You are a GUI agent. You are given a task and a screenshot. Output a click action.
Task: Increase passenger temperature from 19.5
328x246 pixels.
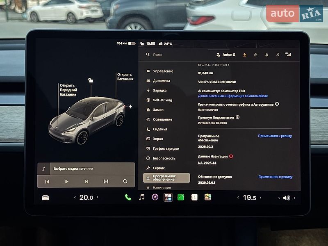260,197
